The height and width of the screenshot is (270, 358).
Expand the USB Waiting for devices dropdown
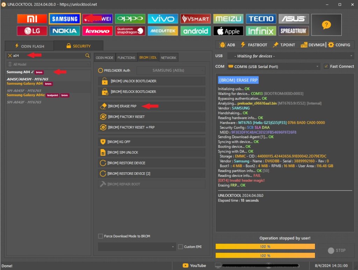pos(290,56)
